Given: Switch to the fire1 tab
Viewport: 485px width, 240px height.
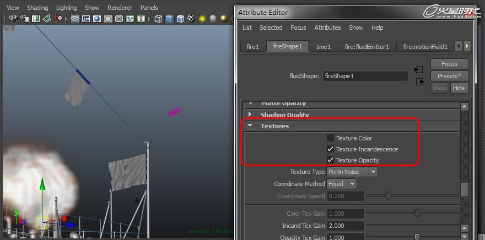Looking at the screenshot, I should 253,47.
